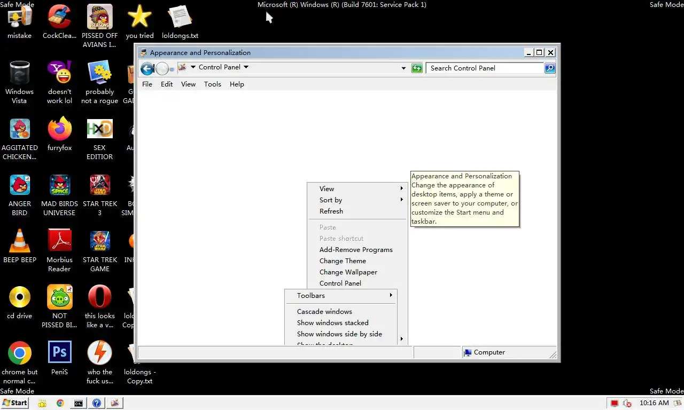Select the 'NOT PISSED BI...' pig icon
Screen dimensions: 684x410
(59, 307)
